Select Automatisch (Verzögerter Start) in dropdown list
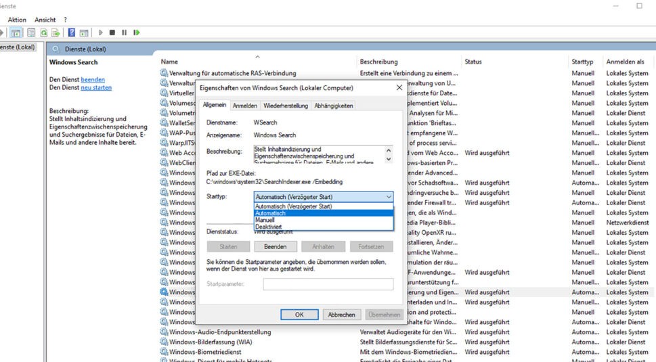656x362 pixels. tap(324, 206)
